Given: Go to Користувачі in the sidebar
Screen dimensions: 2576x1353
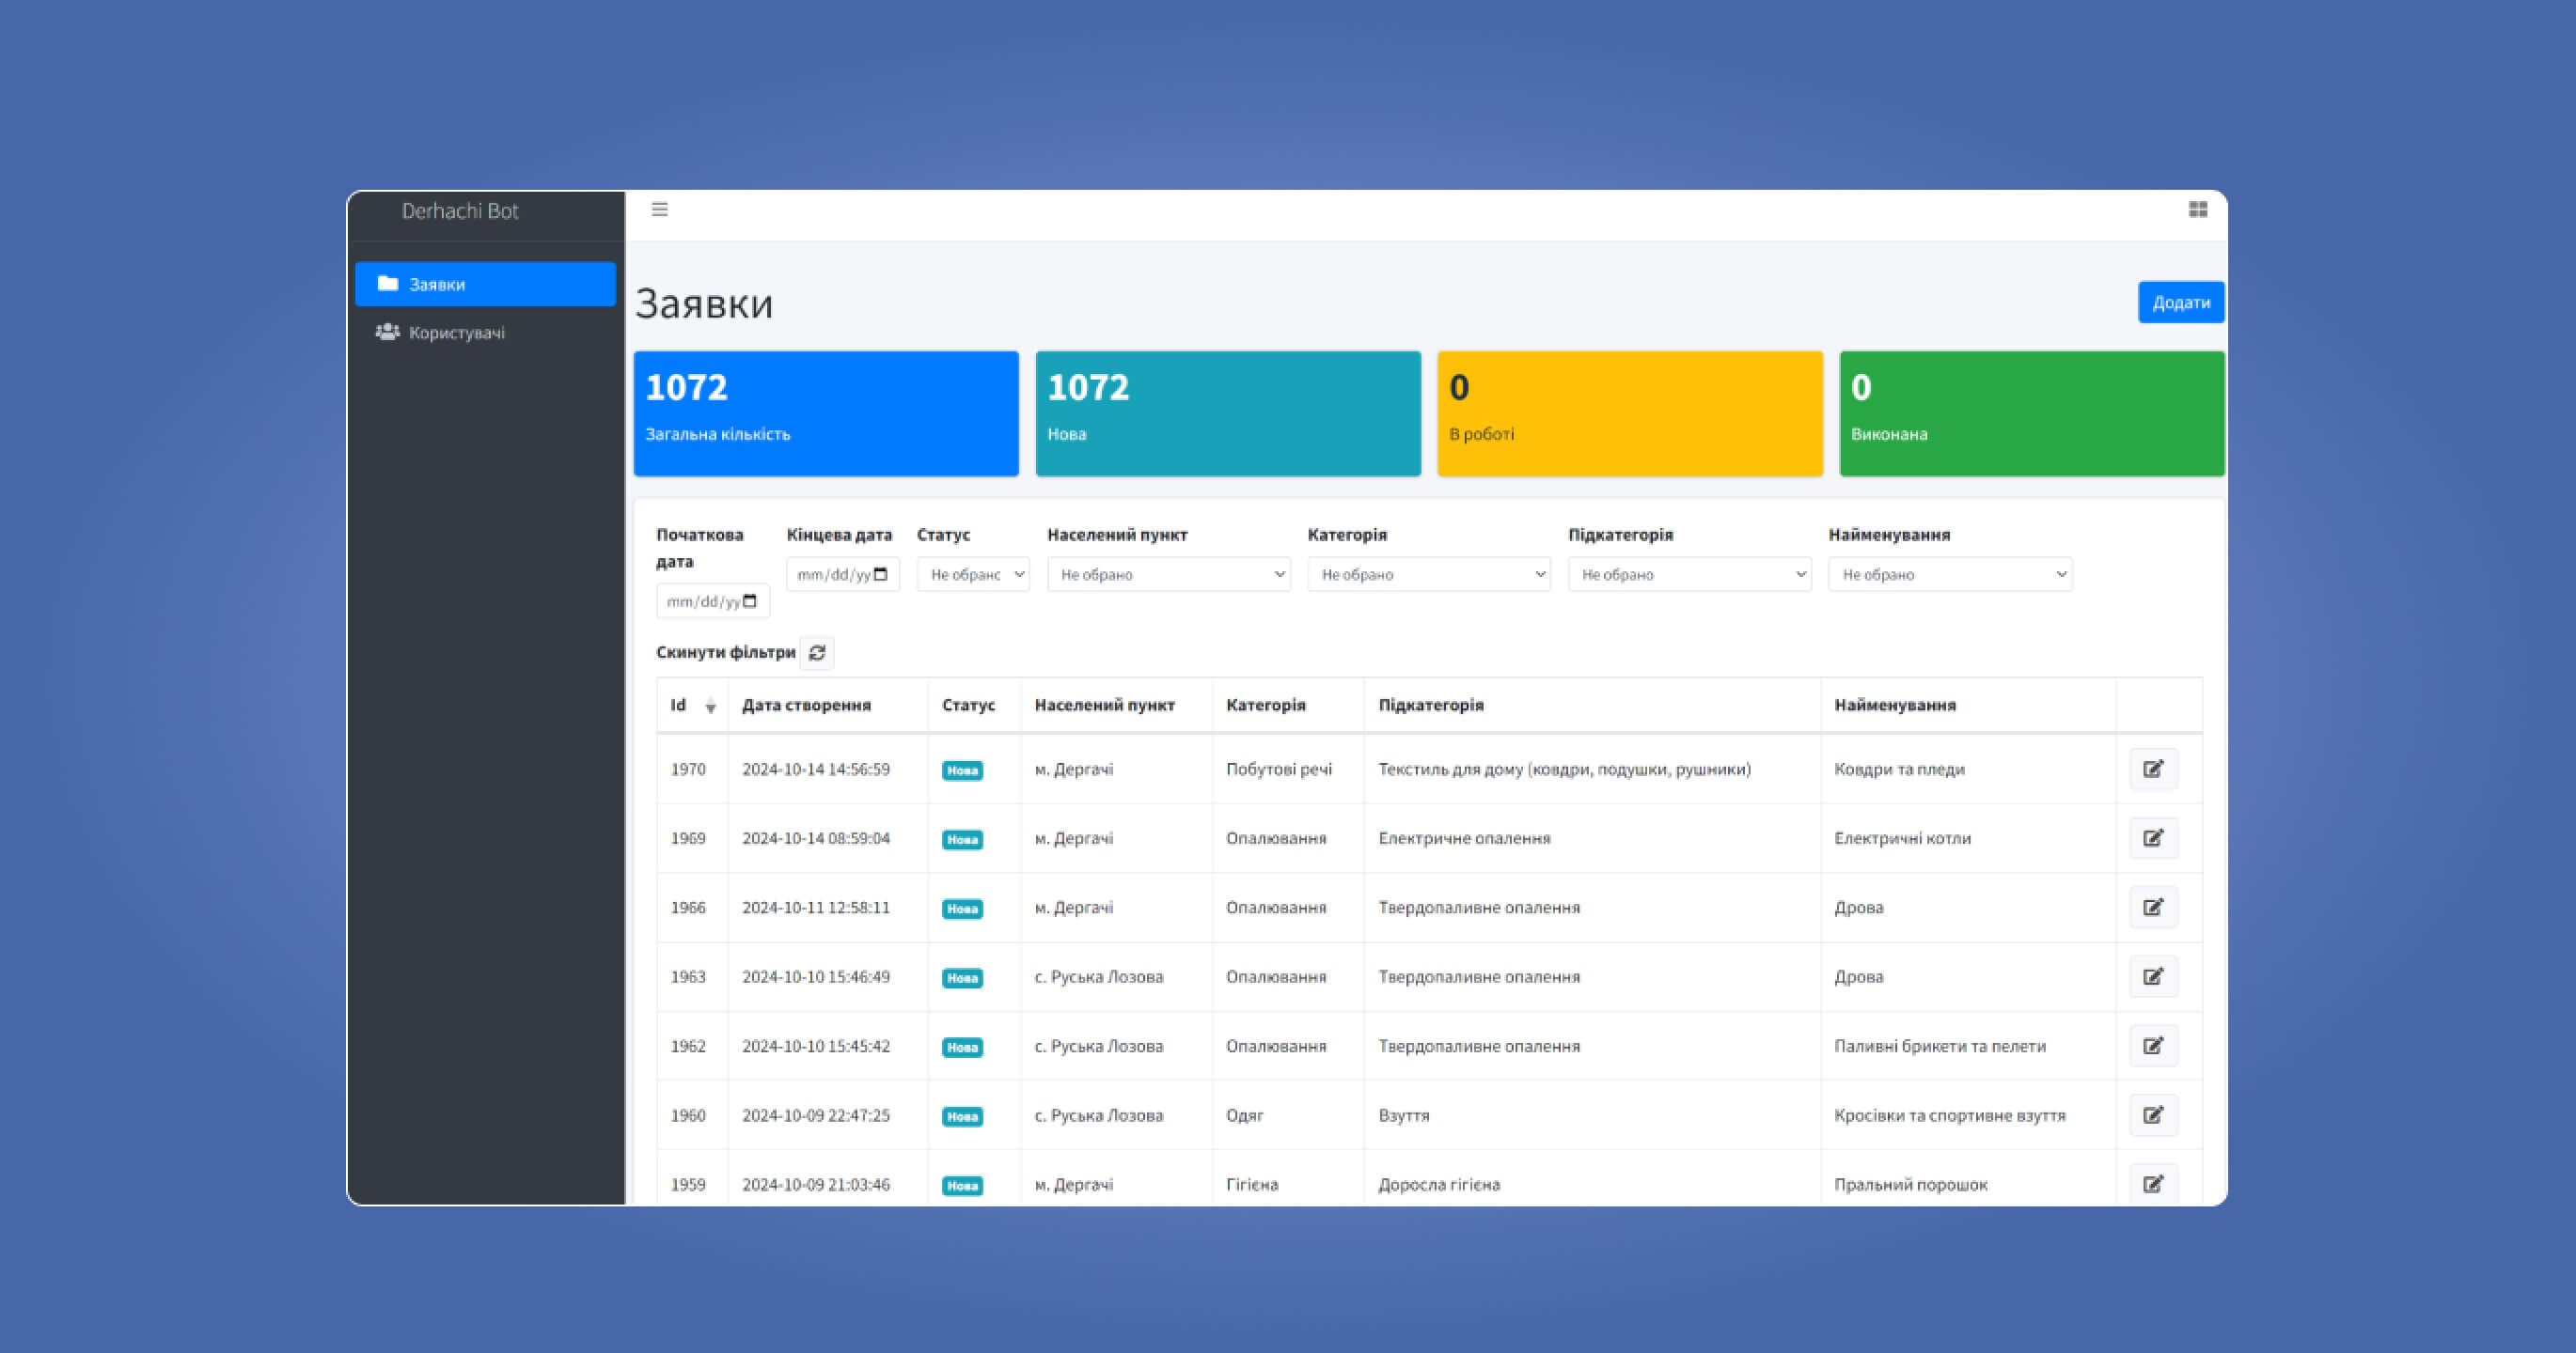Looking at the screenshot, I should tap(456, 333).
